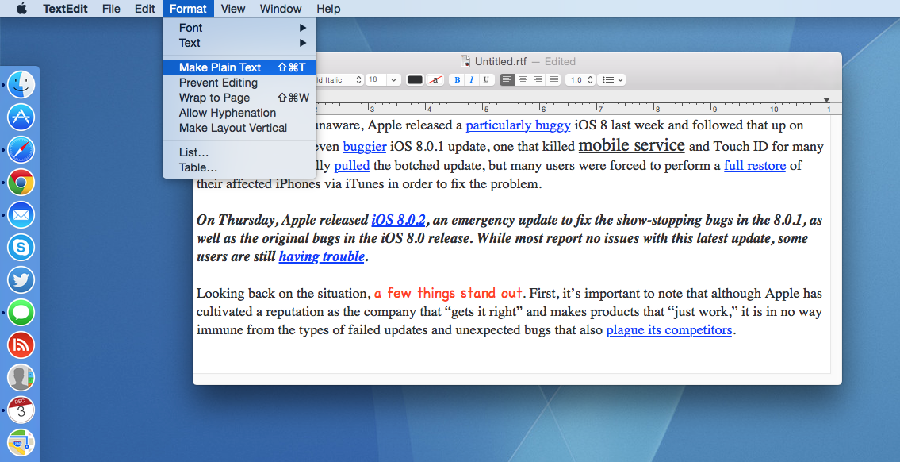Choose Make Plain Text from Format menu
The image size is (900, 462).
[x=220, y=67]
